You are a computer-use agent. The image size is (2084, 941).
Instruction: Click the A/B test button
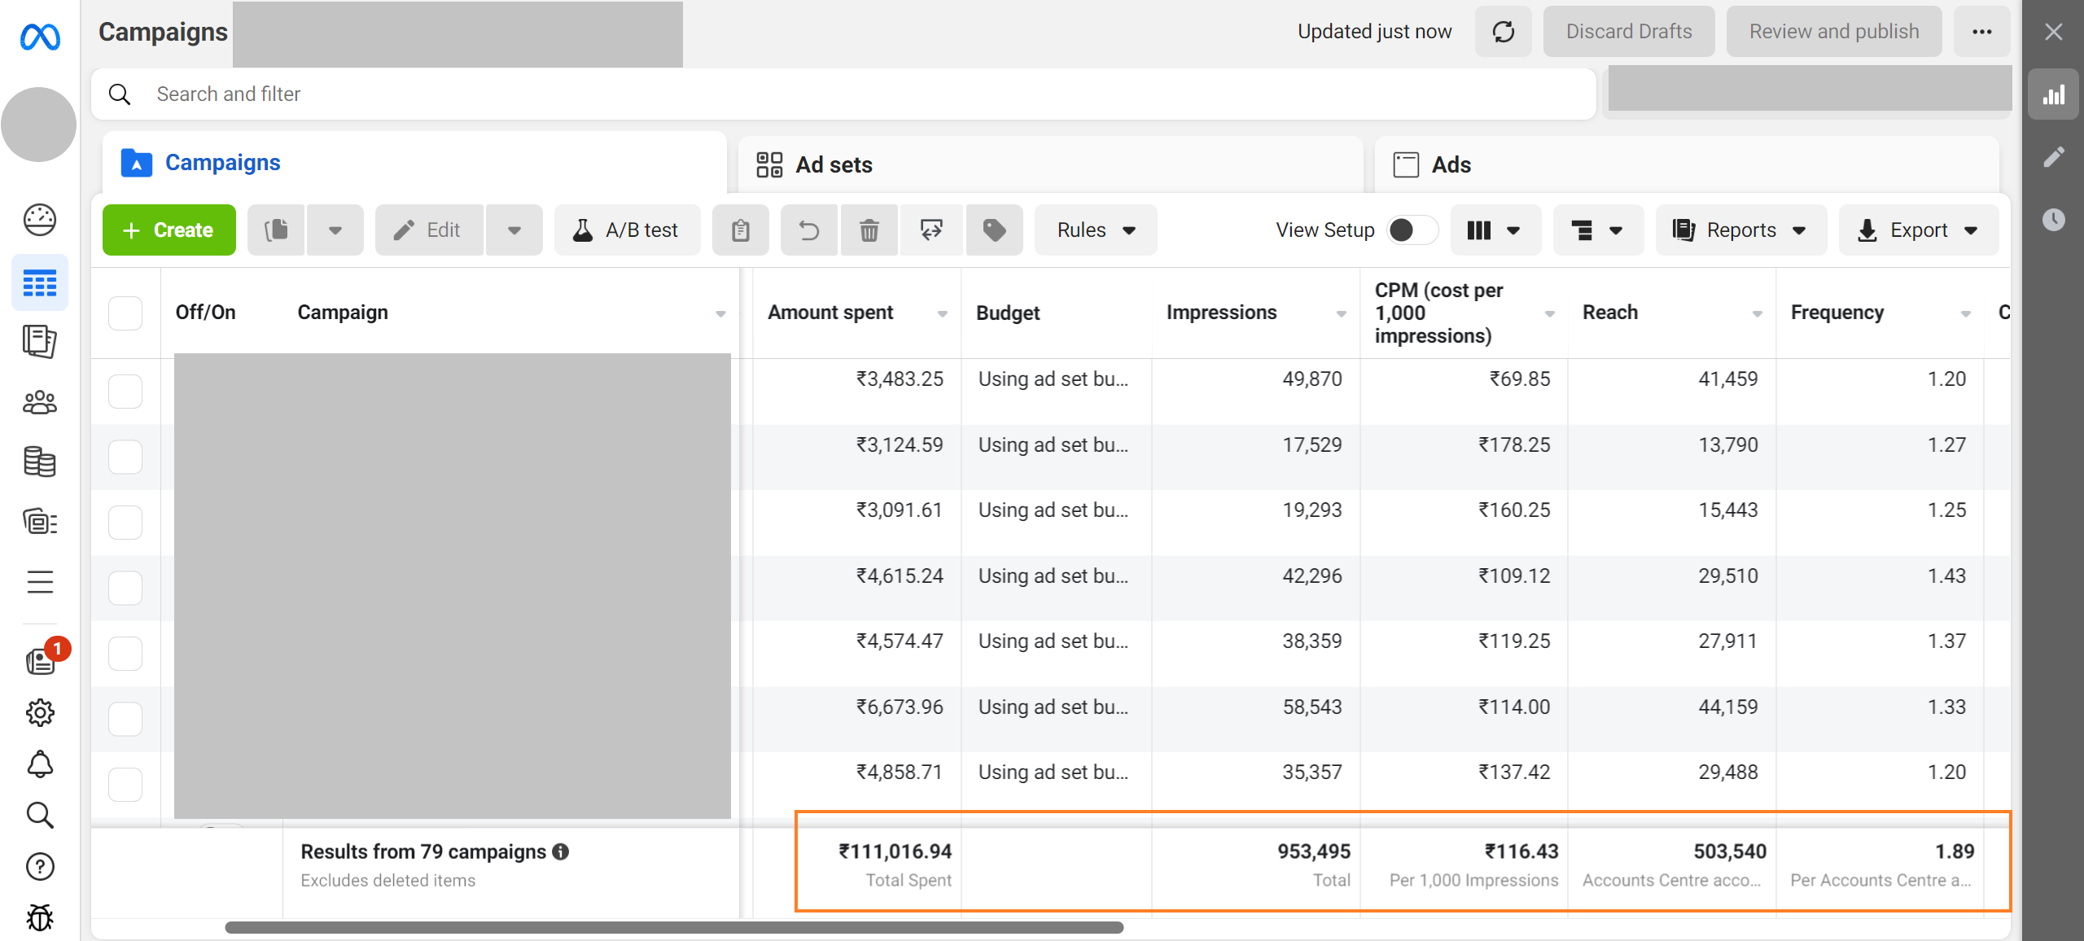tap(626, 230)
